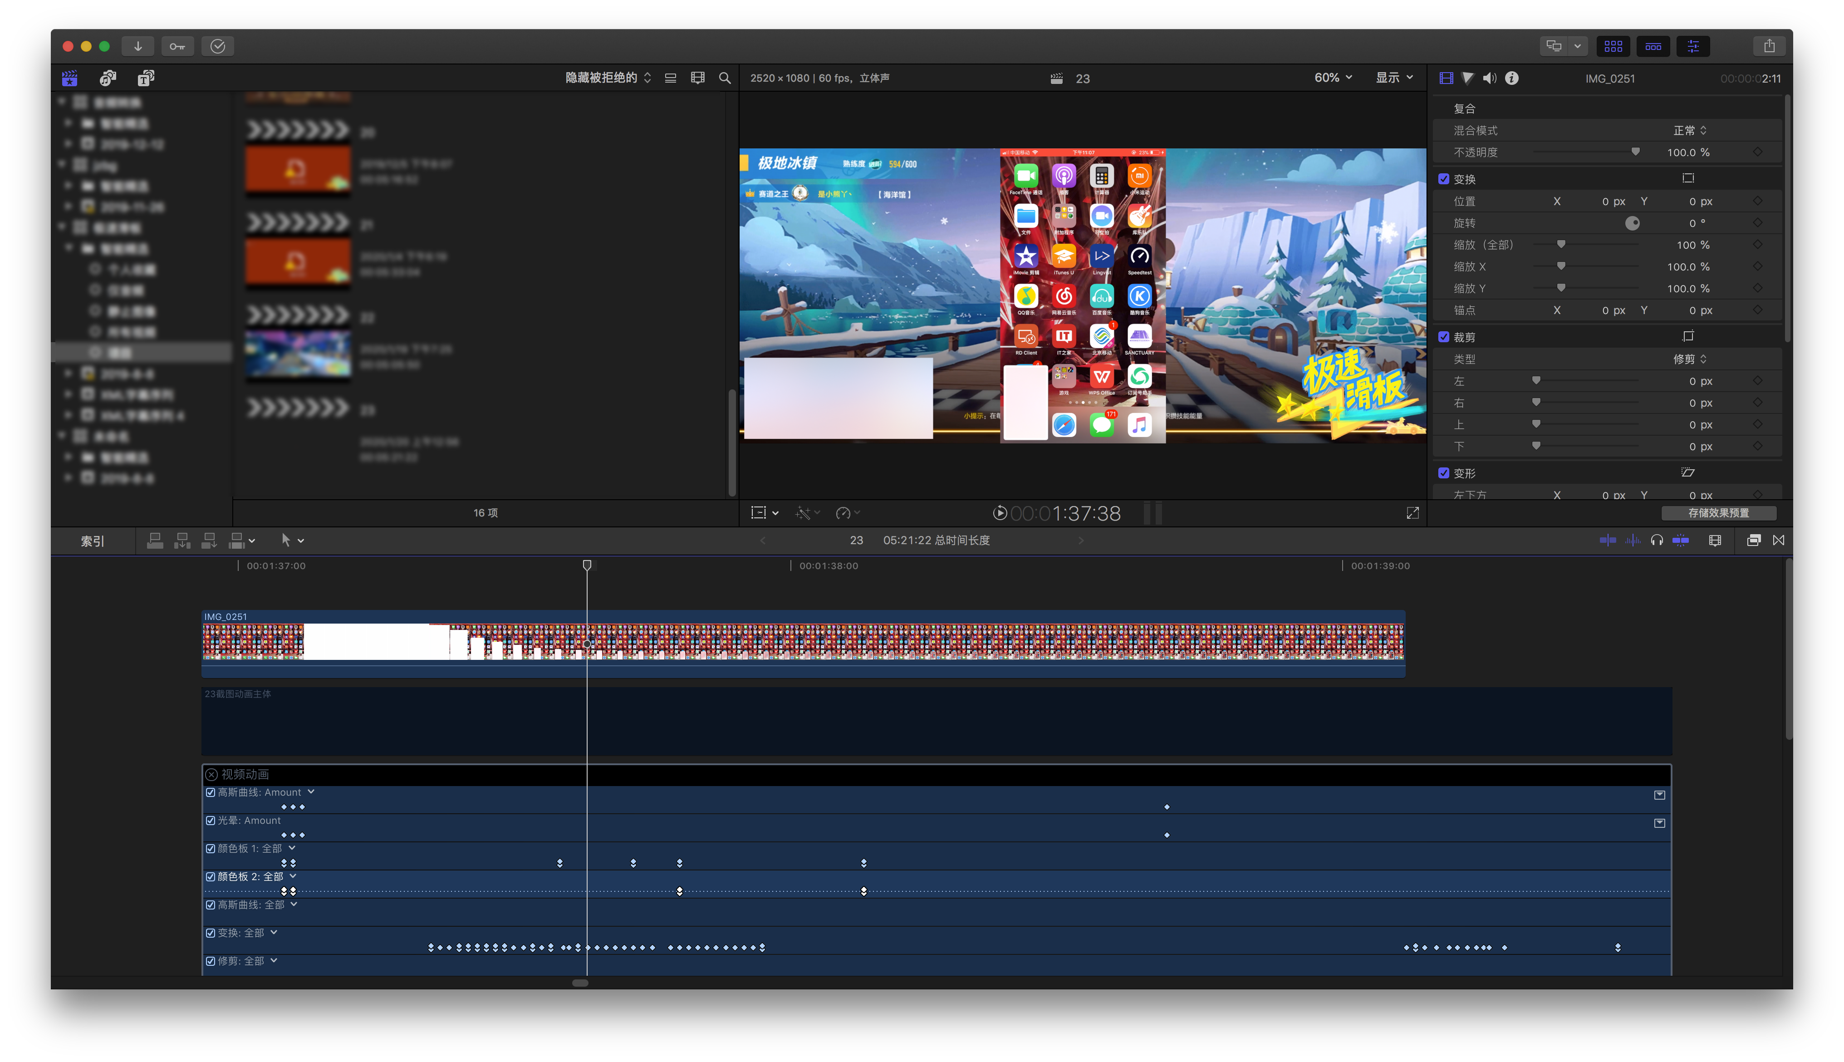This screenshot has width=1844, height=1062.
Task: Open photos and audio sidebar icon
Action: pos(108,78)
